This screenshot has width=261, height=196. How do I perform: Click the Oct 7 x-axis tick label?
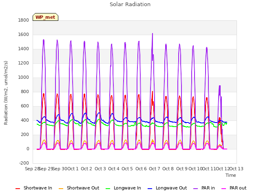[155, 169]
